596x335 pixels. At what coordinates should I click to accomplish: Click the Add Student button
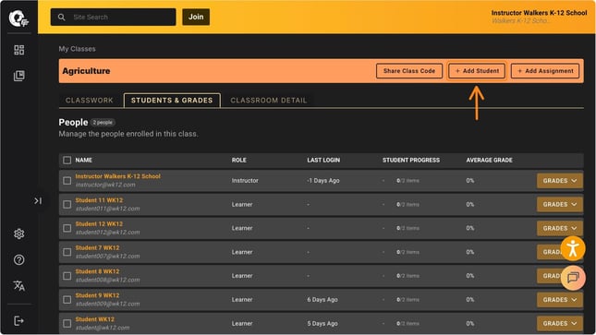click(x=477, y=71)
